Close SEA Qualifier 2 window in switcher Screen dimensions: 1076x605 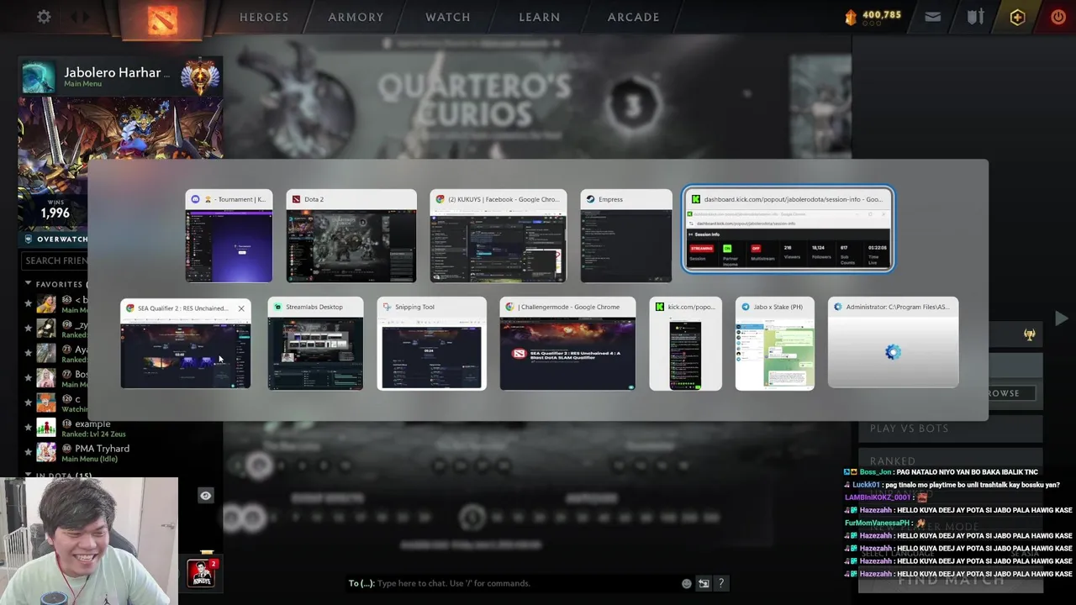241,308
